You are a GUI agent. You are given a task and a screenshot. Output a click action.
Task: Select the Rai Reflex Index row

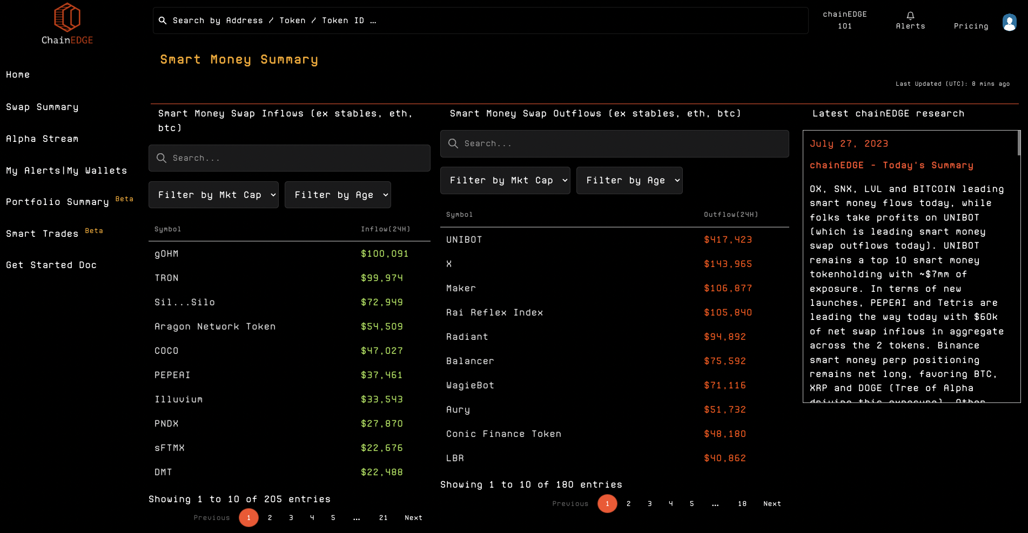[x=615, y=312]
